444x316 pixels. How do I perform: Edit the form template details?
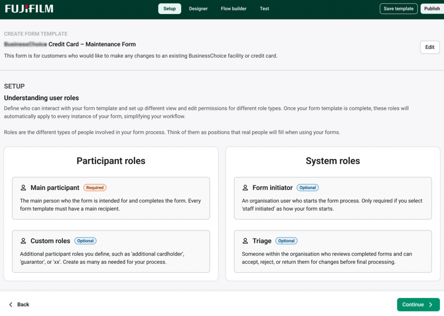430,47
